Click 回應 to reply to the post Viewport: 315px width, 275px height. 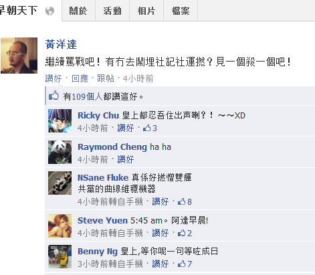click(80, 78)
